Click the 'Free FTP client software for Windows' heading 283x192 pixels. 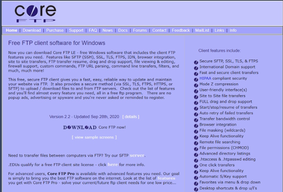click(57, 43)
